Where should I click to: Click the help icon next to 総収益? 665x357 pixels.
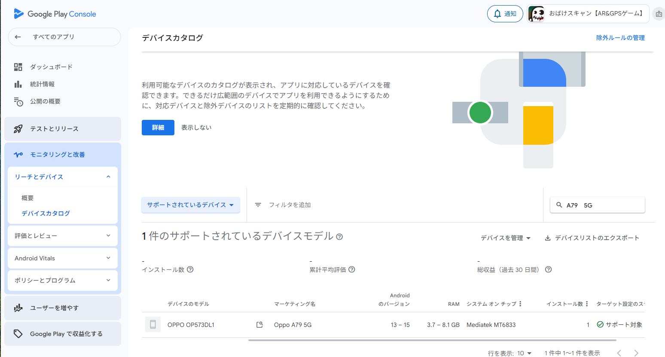click(x=548, y=269)
